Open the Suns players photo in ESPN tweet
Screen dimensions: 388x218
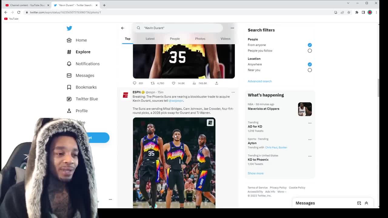pos(174,163)
